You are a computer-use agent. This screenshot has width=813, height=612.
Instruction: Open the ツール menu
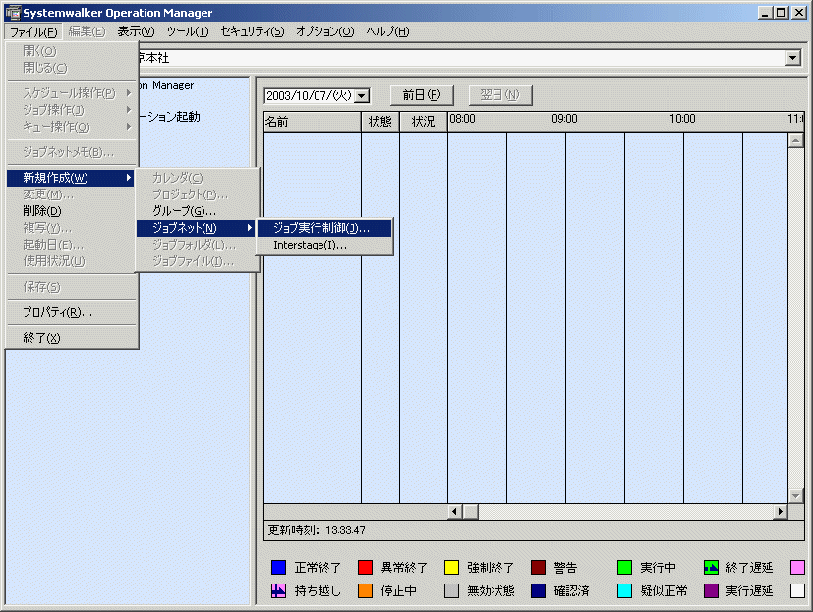[x=188, y=32]
